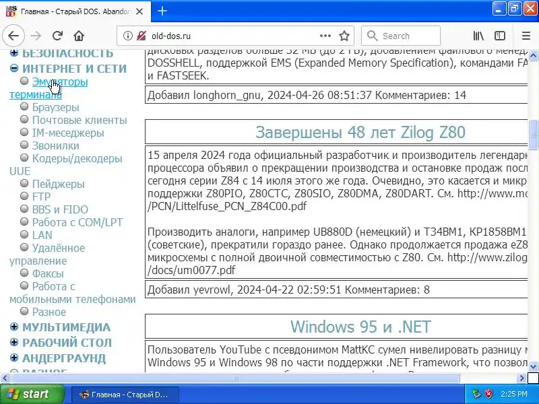Select the Главная - Старый DOS tab

click(75, 11)
